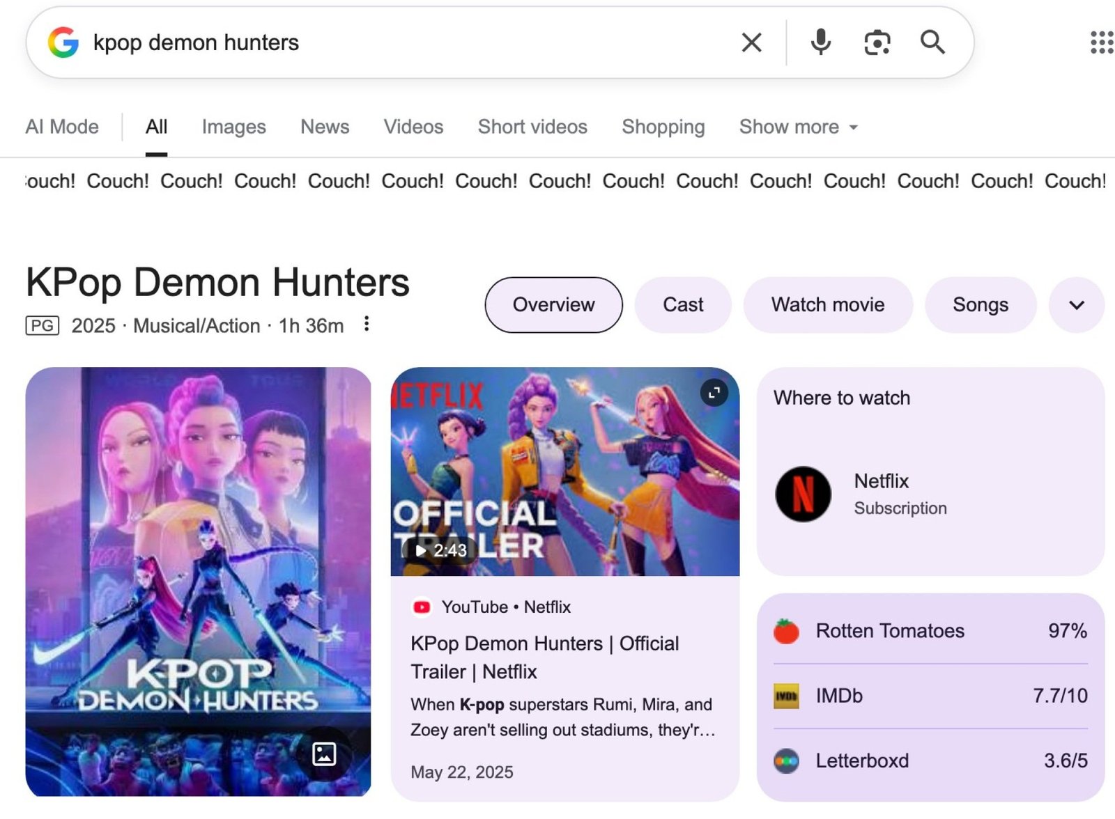Select the All results tab

pos(156,127)
